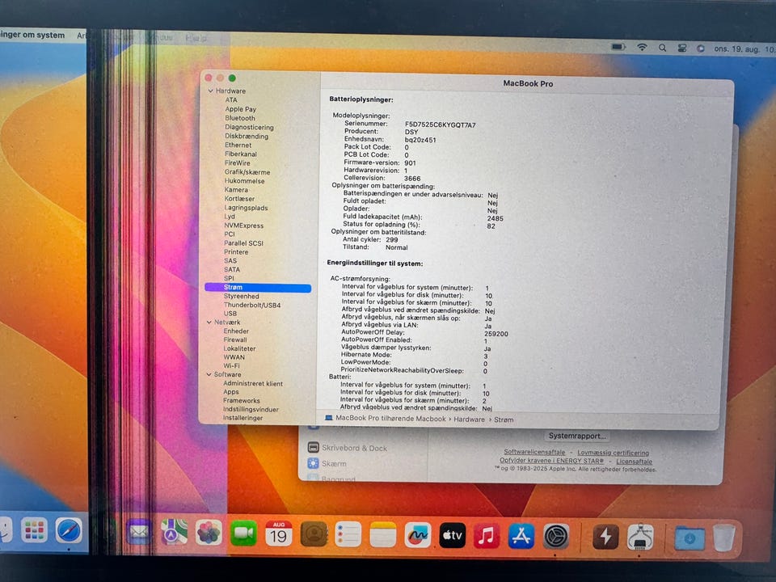The image size is (776, 582).
Task: Click serial number 'F5D7525C6KYGQT7A7'
Action: coord(440,125)
